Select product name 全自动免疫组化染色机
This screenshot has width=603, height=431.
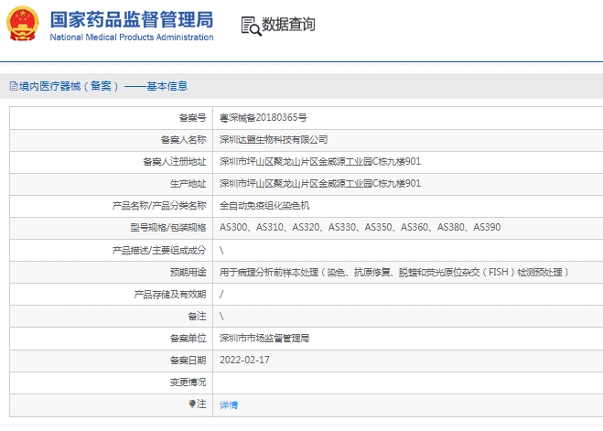click(x=264, y=206)
